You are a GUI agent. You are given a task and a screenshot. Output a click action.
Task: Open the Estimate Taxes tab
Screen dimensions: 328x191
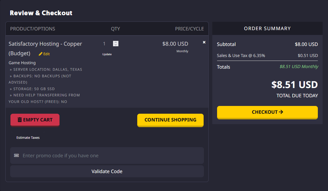click(x=28, y=138)
